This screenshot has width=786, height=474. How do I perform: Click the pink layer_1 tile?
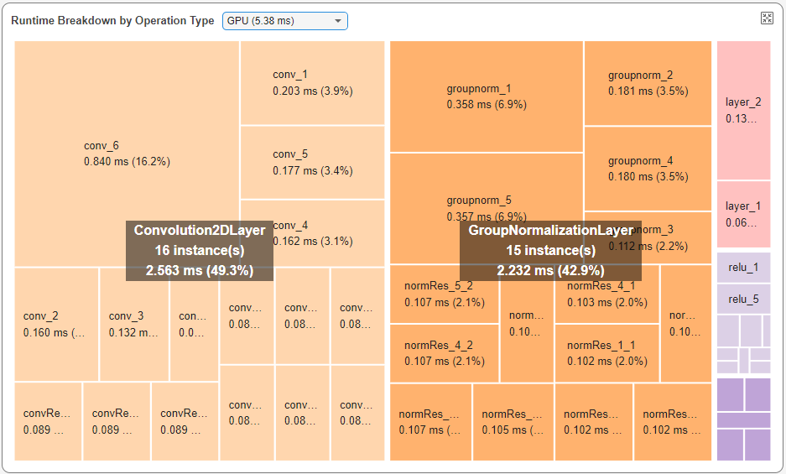coord(743,214)
